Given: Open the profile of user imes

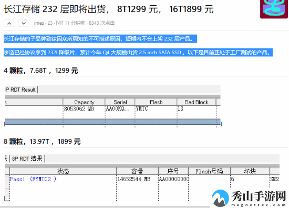Looking at the screenshot, I should [x=39, y=23].
